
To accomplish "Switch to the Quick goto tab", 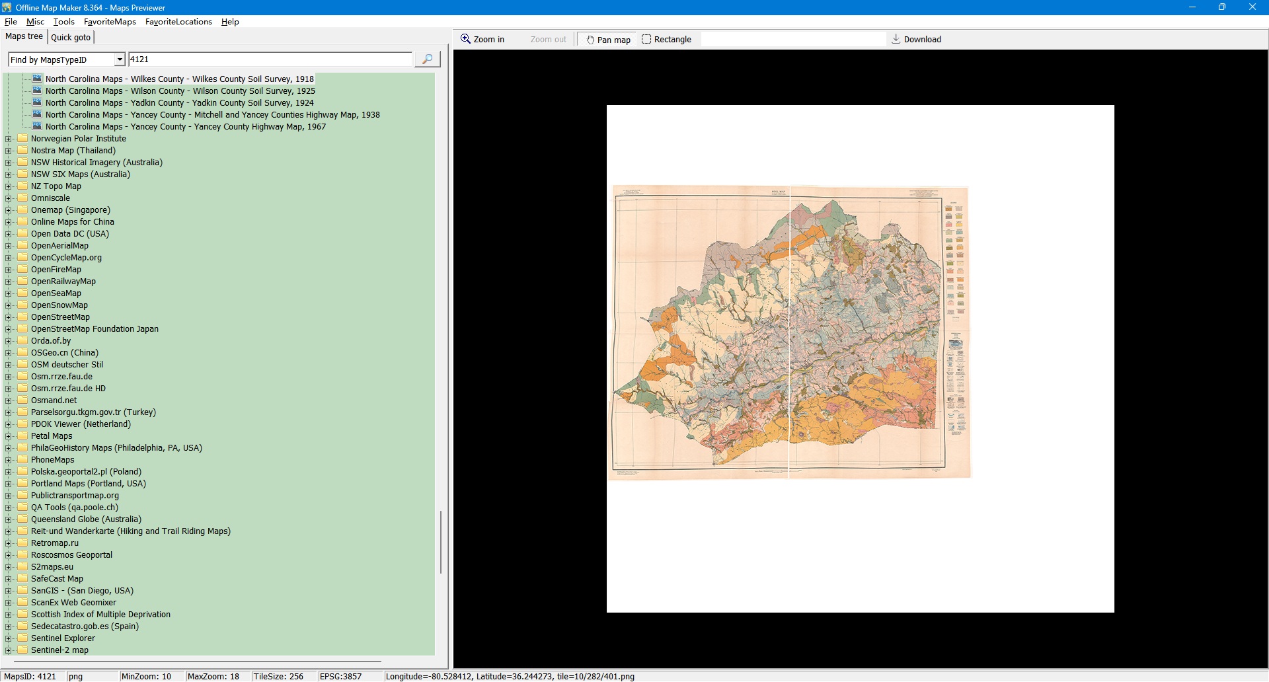I will coord(71,38).
